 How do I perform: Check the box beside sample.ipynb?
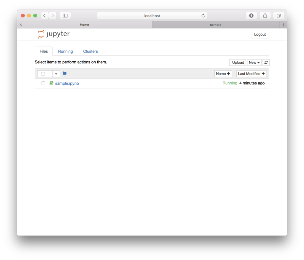click(43, 83)
